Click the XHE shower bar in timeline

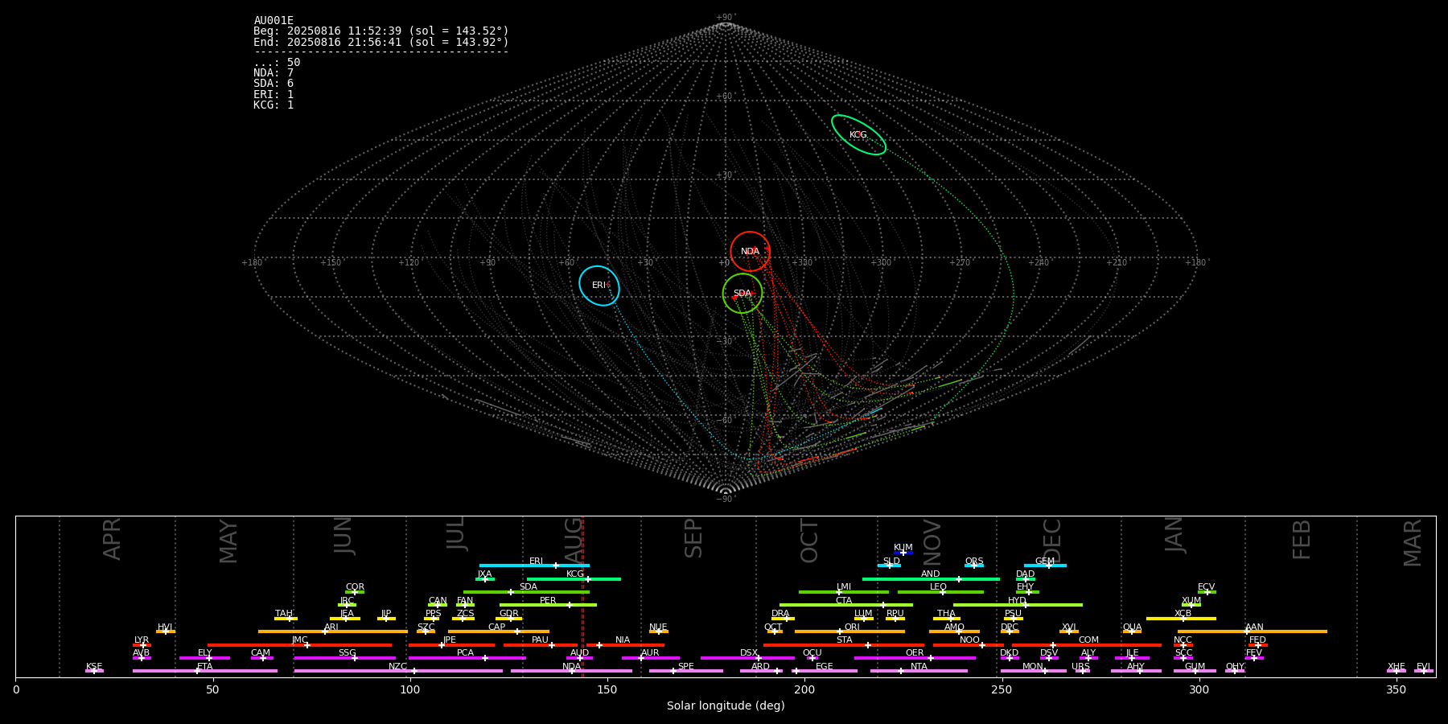pos(1397,671)
